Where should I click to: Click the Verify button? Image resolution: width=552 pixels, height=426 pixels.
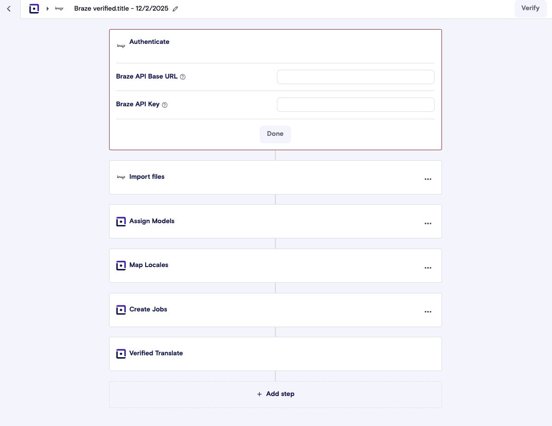530,8
